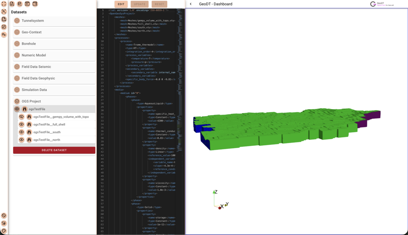
Task: Click binoculars icon for ogsTestFile__full_shell
Action: 29,124
